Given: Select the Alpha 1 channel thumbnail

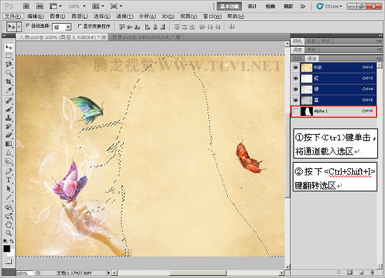Looking at the screenshot, I should pos(307,111).
